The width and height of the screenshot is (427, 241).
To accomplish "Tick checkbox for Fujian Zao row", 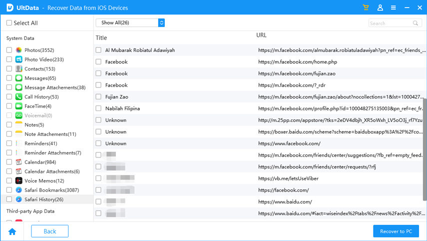I will click(98, 96).
